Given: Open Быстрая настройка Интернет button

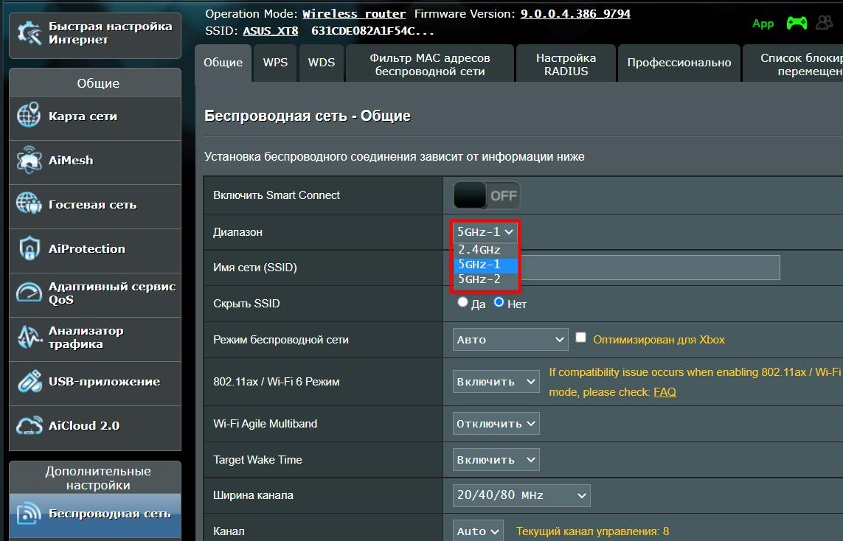Looking at the screenshot, I should coord(95,35).
